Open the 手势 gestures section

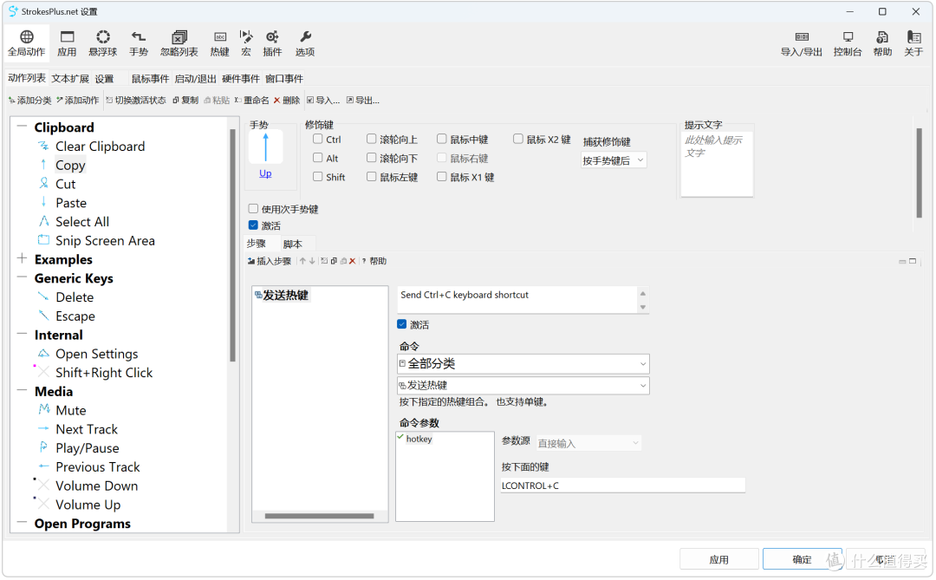click(139, 43)
